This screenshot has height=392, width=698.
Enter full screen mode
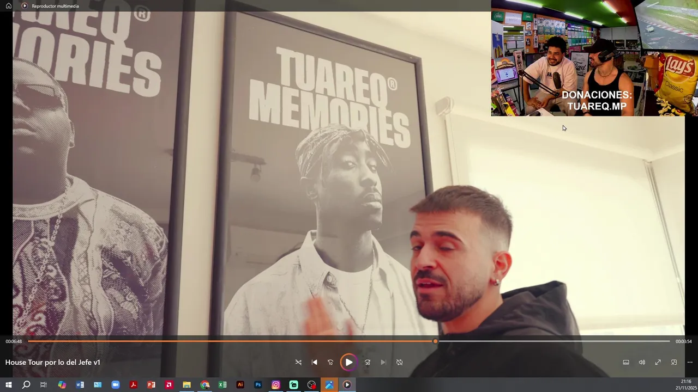pyautogui.click(x=658, y=362)
